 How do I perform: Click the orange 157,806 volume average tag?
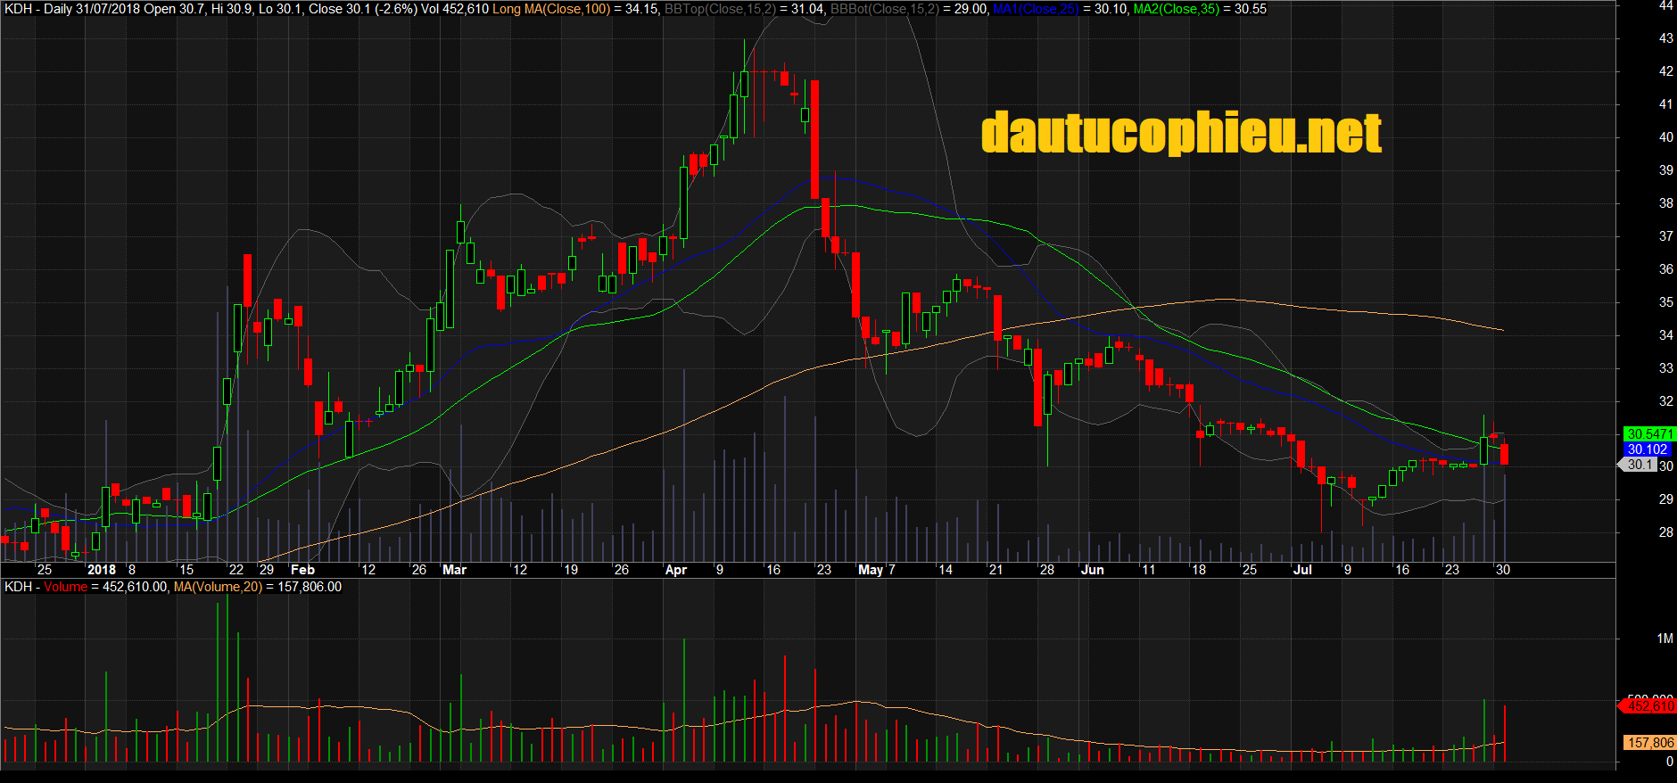(x=1649, y=743)
